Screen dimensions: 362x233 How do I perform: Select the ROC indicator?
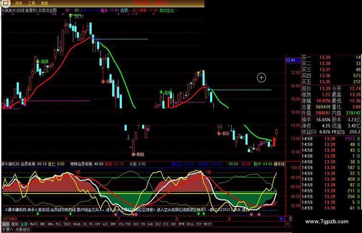pos(174,224)
